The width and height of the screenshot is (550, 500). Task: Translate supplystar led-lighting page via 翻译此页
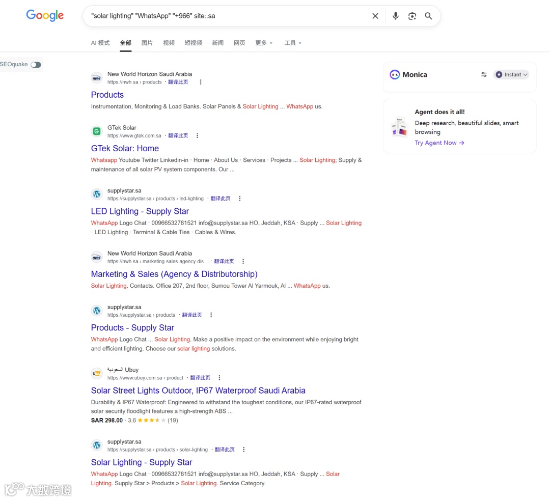[221, 199]
